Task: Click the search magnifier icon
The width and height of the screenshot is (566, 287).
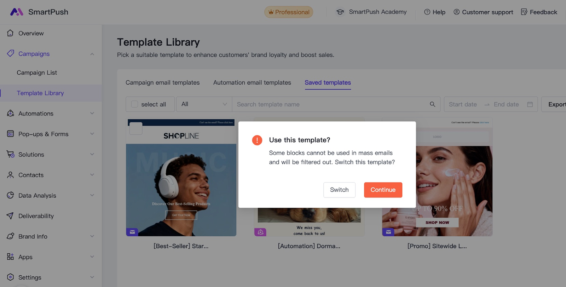Action: click(x=432, y=104)
